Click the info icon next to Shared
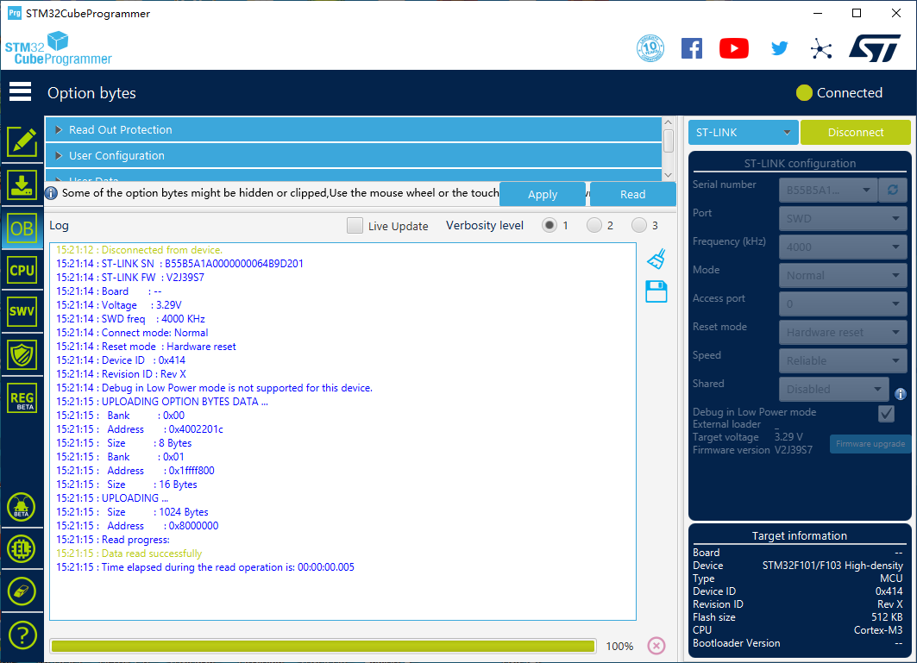The height and width of the screenshot is (663, 917). point(900,394)
